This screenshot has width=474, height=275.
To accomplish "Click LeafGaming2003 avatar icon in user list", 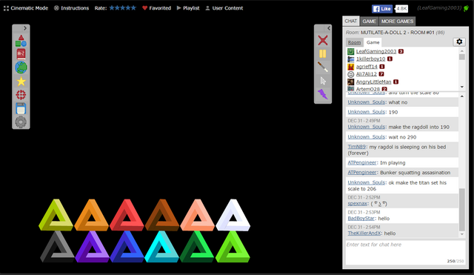I will point(350,51).
